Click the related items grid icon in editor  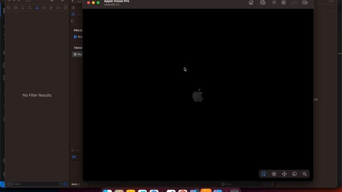coord(73,8)
